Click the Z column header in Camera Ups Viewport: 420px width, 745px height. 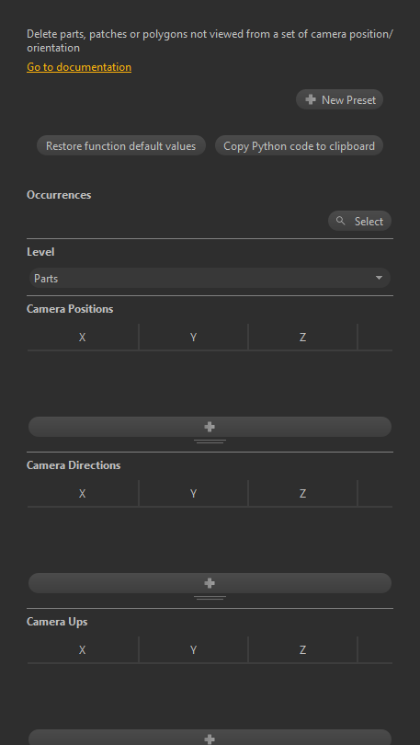click(302, 650)
